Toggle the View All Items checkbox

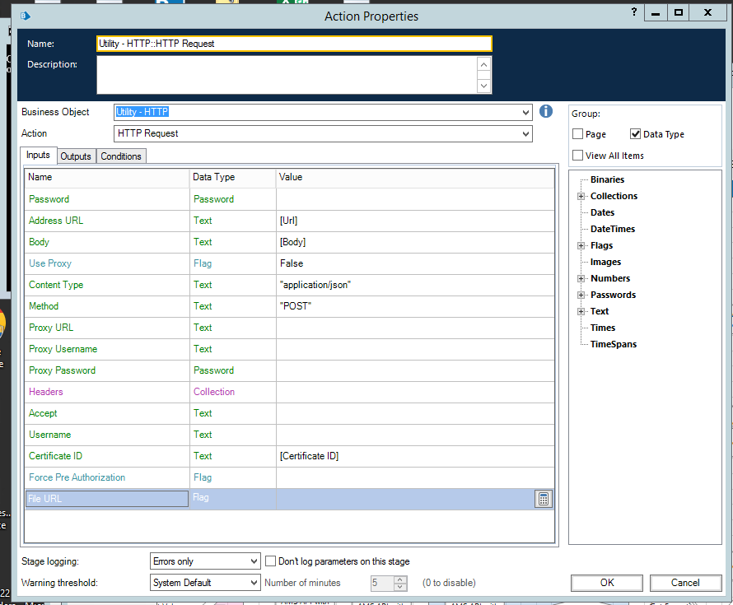(578, 156)
